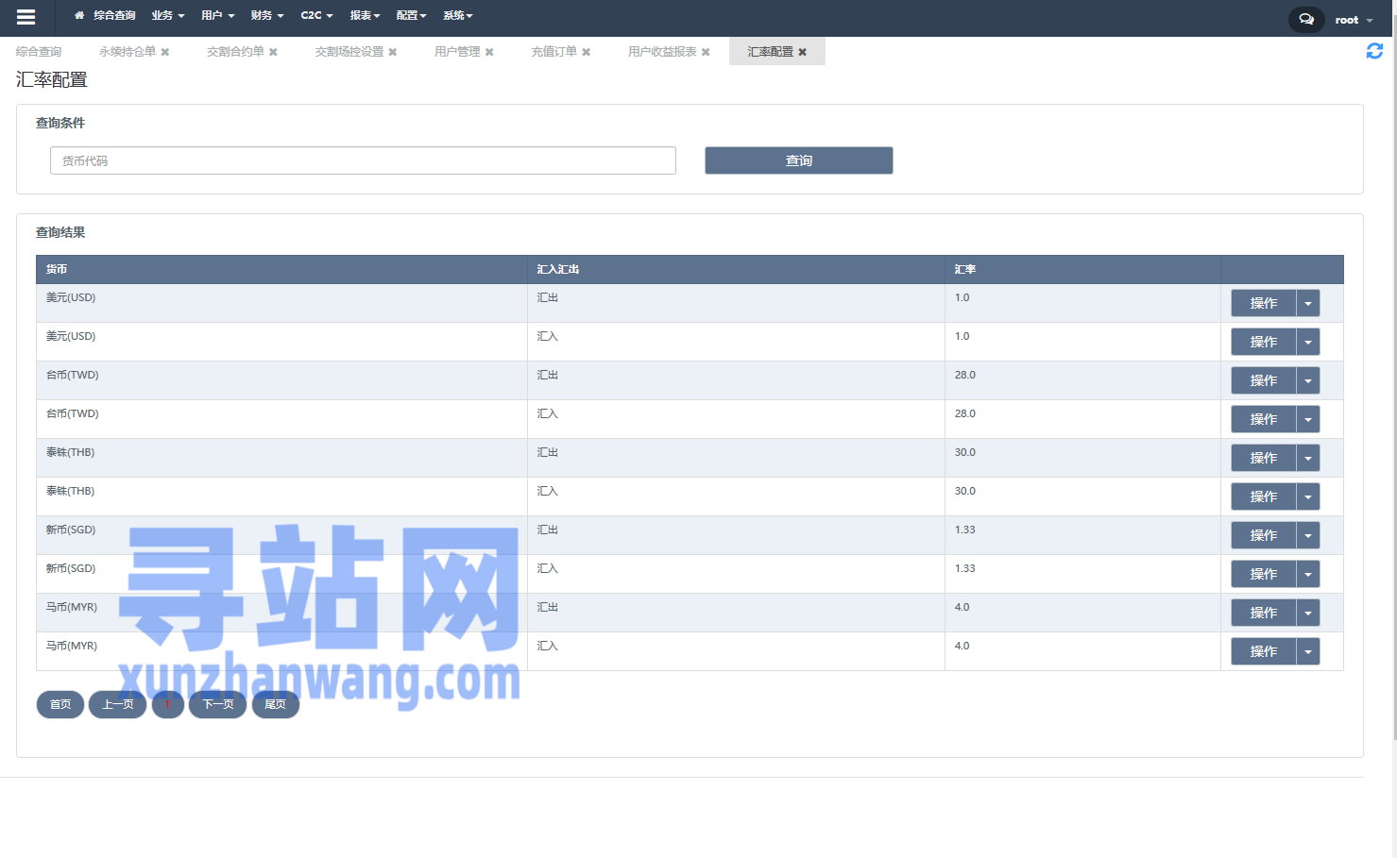Select page number 1 in pagination
Screen dimensions: 1397x858
coord(168,704)
